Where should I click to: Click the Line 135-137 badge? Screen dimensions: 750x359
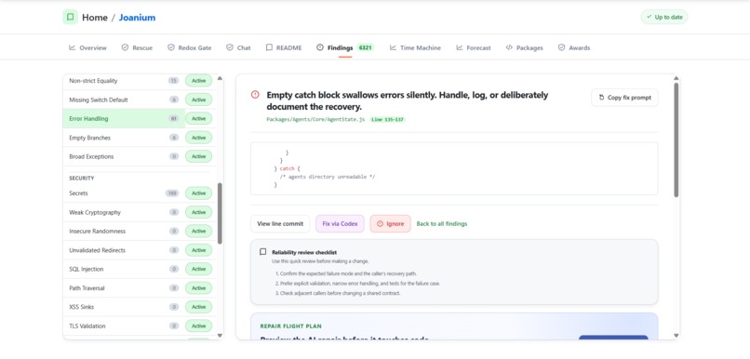pyautogui.click(x=387, y=119)
